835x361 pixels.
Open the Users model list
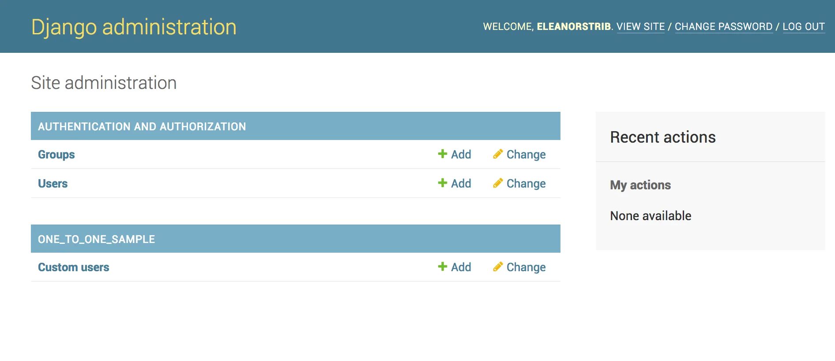point(53,184)
